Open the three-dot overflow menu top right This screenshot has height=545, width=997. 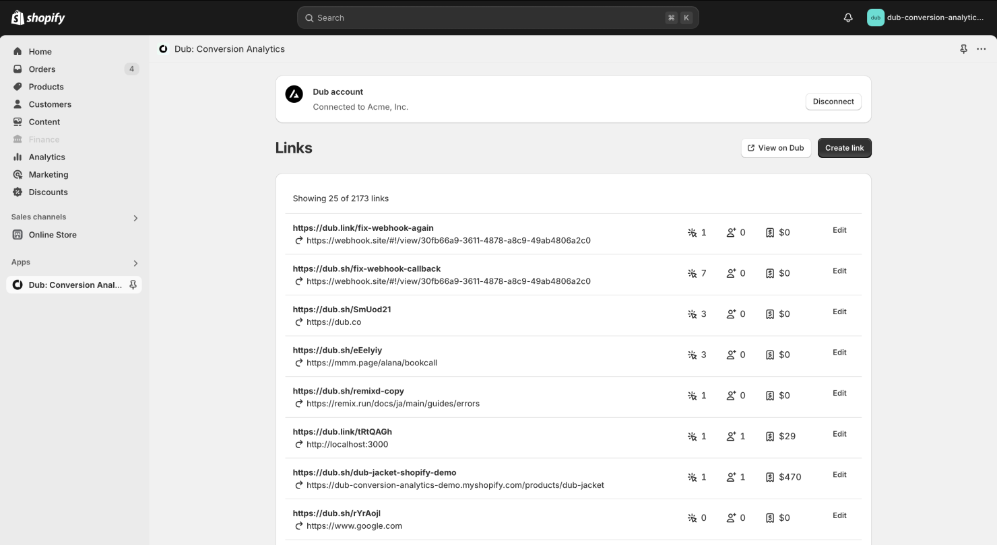(981, 48)
